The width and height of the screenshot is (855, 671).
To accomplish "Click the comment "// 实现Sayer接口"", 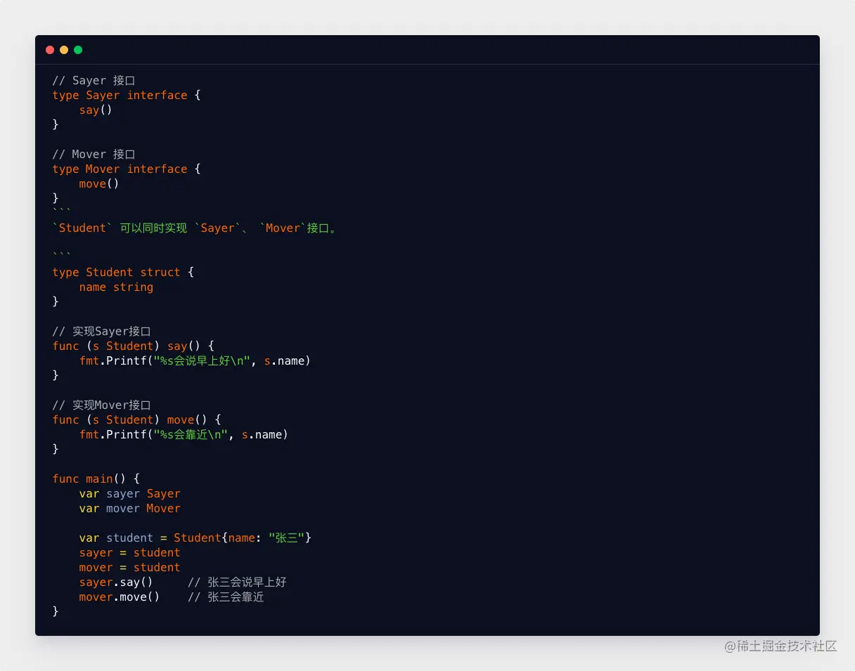I will coord(102,332).
